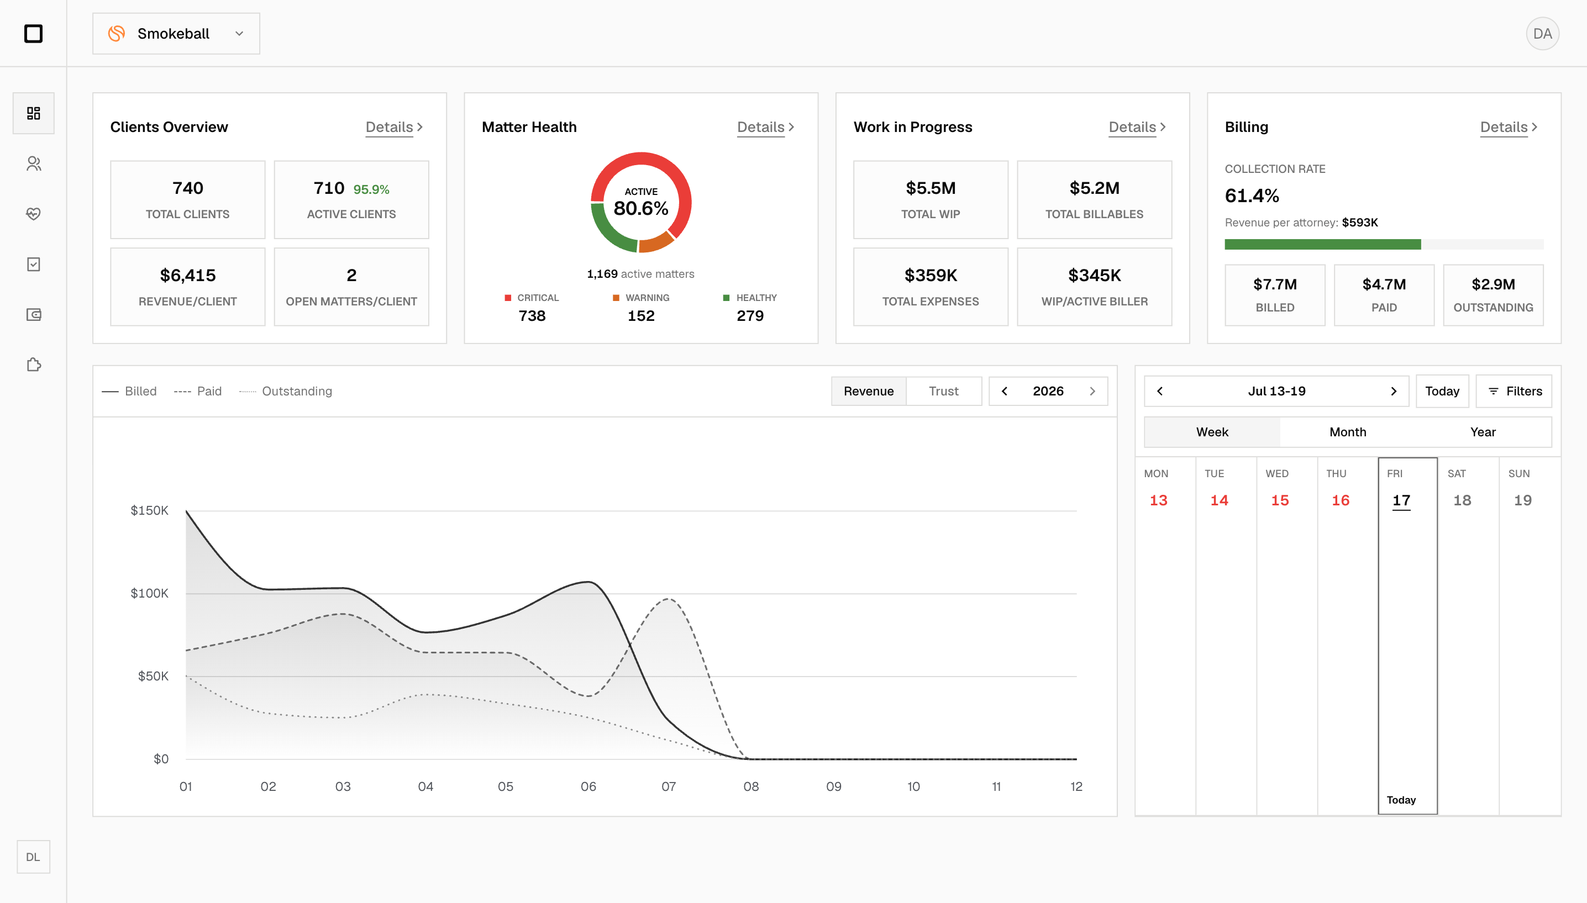This screenshot has height=903, width=1587.
Task: Click the $2.9M Outstanding card
Action: pos(1493,295)
